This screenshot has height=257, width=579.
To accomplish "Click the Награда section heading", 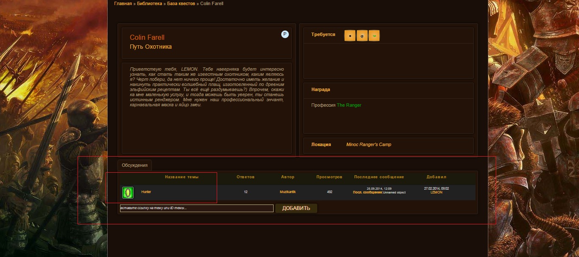I will coord(321,90).
